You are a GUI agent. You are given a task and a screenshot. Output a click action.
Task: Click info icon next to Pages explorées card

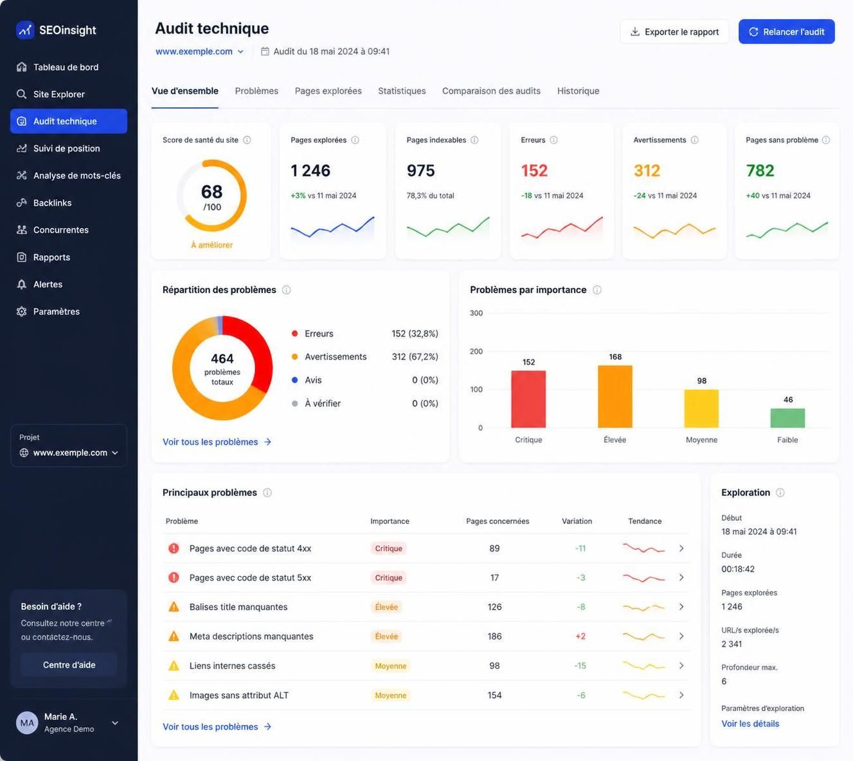355,140
